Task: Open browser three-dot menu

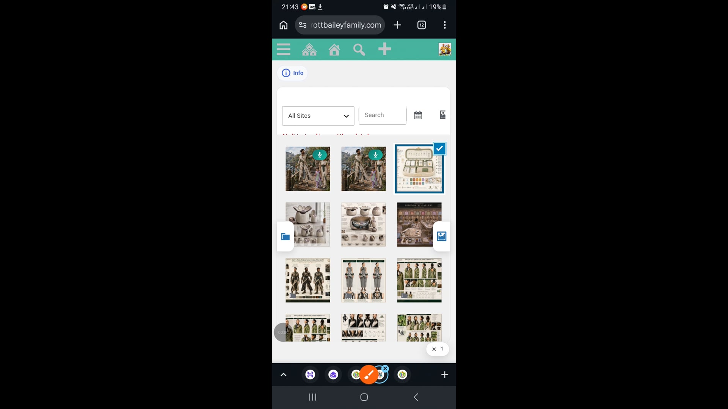Action: (445, 25)
